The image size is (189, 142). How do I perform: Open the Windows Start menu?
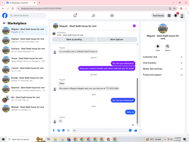point(3,139)
